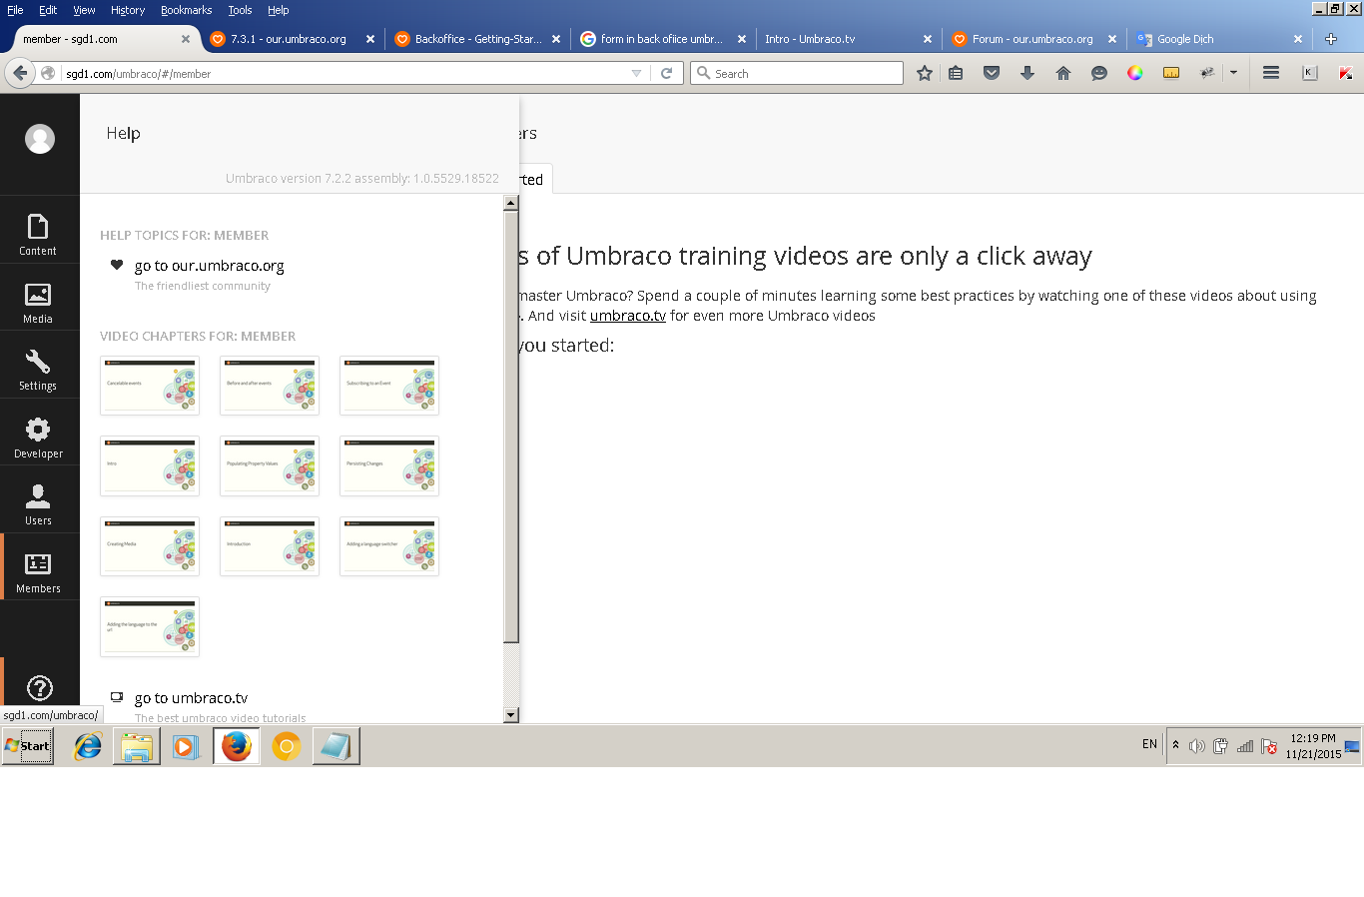Open the 'Creating Media' video thumbnail
The height and width of the screenshot is (897, 1364).
(x=150, y=546)
